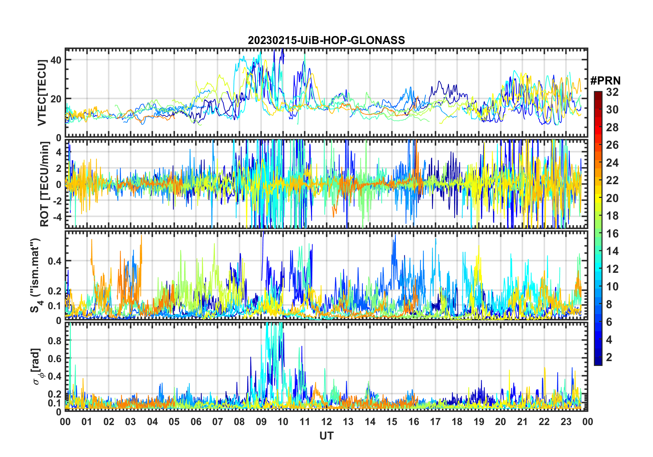Select the UT axis hour label "03"
653x457 pixels.
(130, 422)
